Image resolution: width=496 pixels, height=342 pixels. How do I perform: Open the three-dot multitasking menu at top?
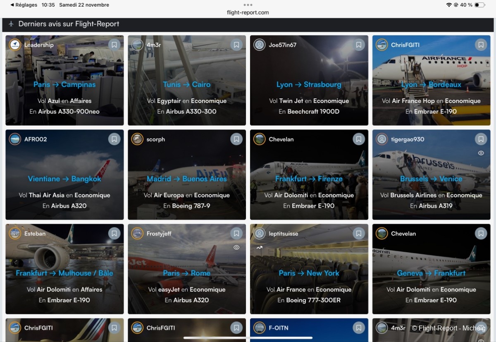[248, 5]
